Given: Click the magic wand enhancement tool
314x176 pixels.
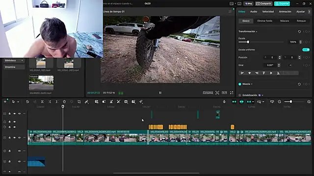Looking at the screenshot, I should pyautogui.click(x=119, y=102).
